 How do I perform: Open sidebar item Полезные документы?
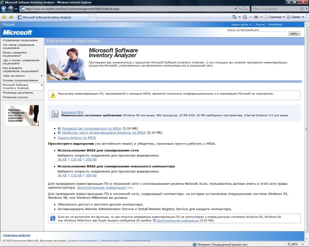tap(18, 93)
